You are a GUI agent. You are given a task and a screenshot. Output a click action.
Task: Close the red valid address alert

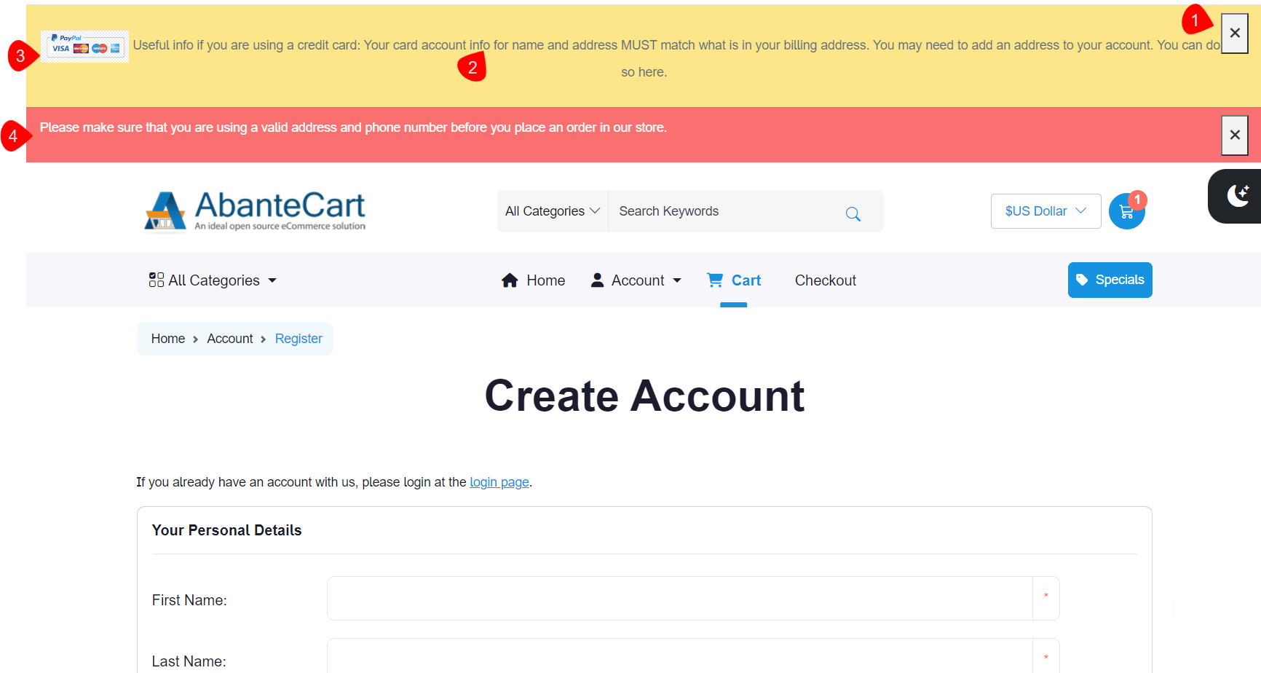(1234, 135)
